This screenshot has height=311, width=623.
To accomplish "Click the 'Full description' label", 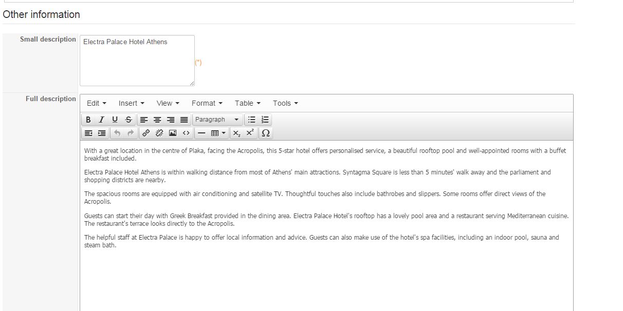I will (51, 99).
